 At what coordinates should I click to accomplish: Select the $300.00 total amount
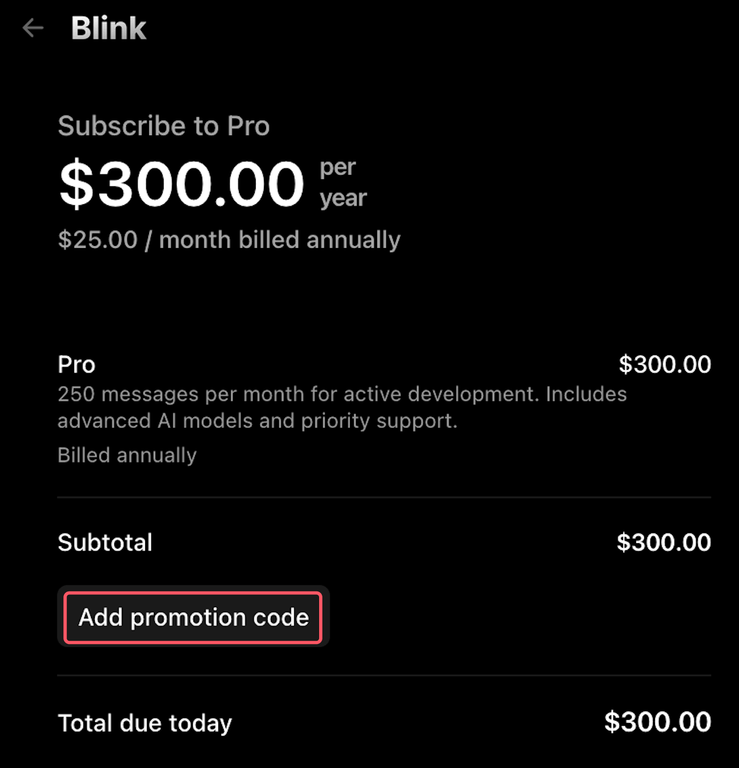[657, 722]
